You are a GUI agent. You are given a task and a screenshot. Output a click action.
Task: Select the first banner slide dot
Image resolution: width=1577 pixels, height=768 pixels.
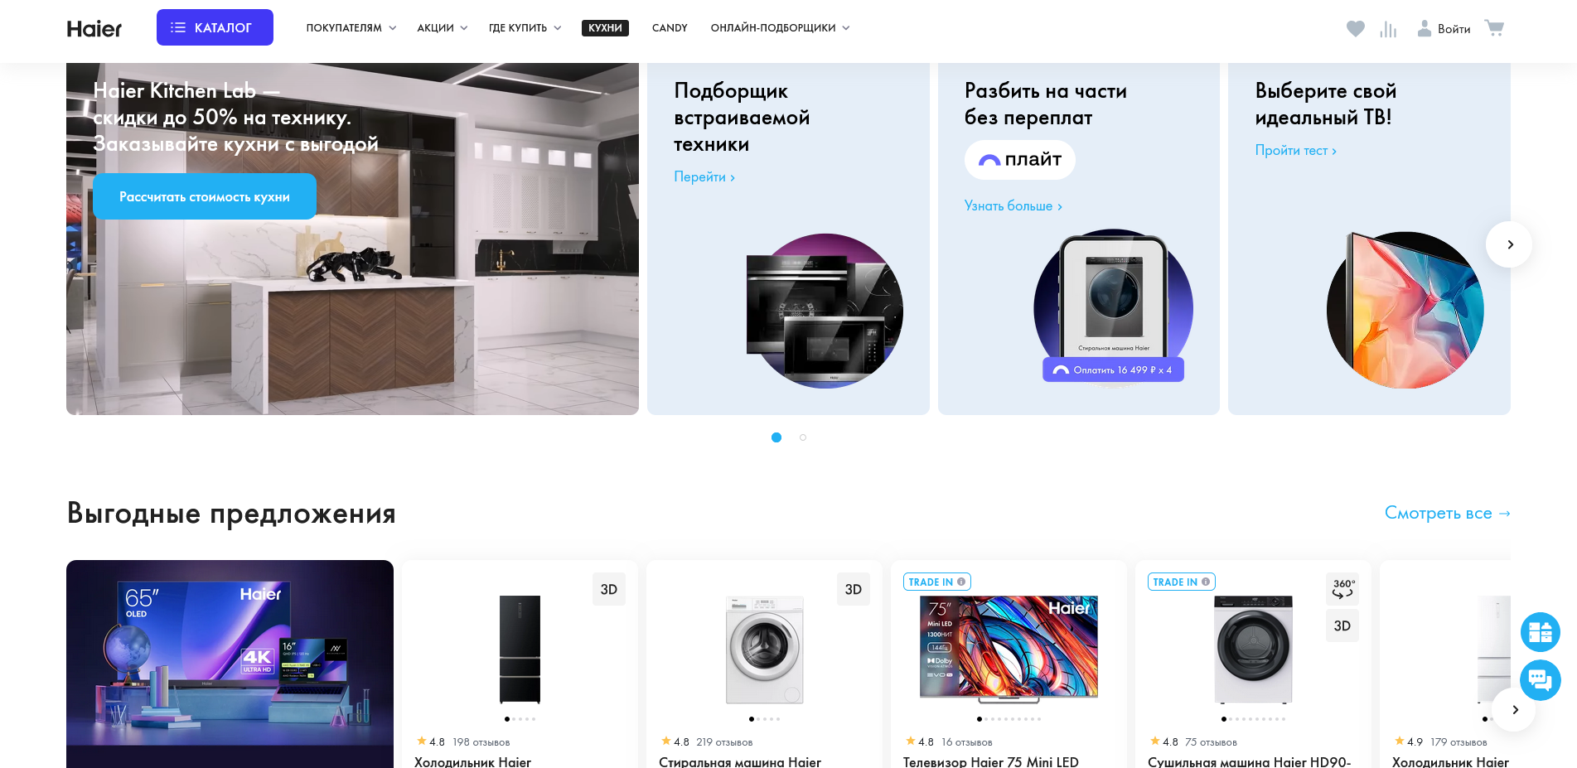click(x=776, y=437)
